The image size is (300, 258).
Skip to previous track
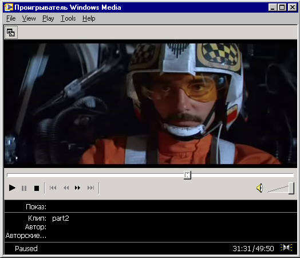coord(53,188)
